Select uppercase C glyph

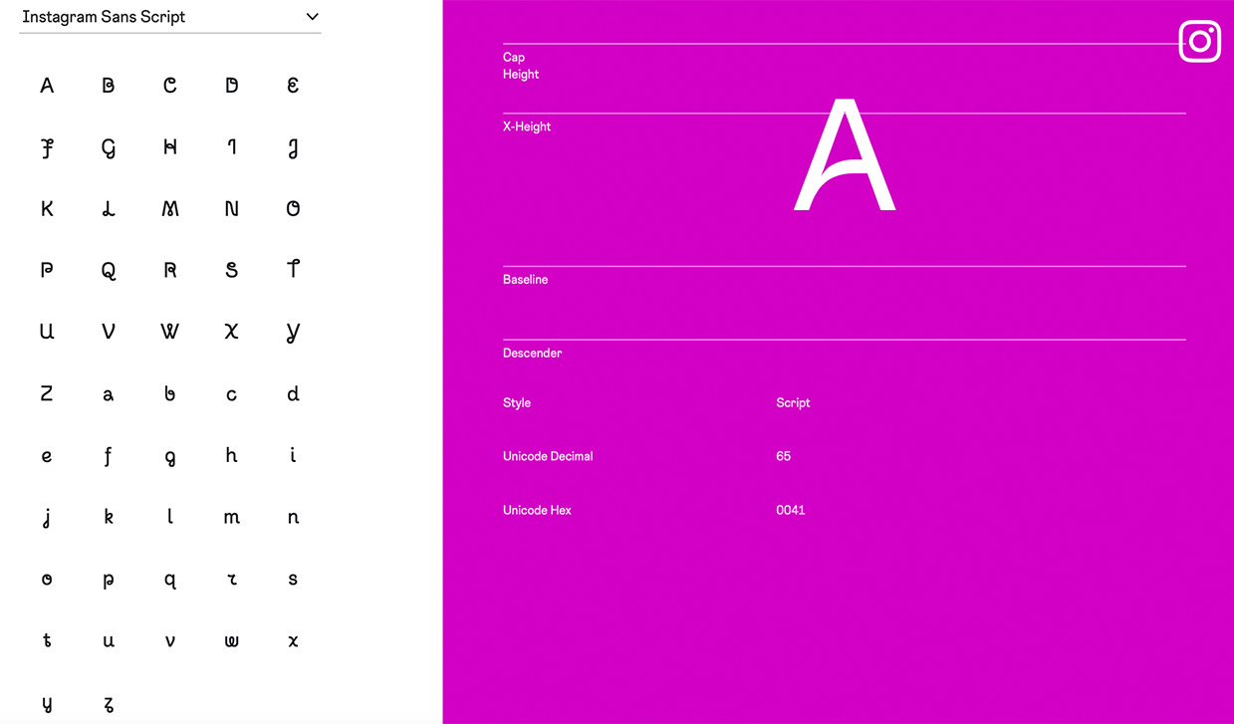[x=170, y=86]
